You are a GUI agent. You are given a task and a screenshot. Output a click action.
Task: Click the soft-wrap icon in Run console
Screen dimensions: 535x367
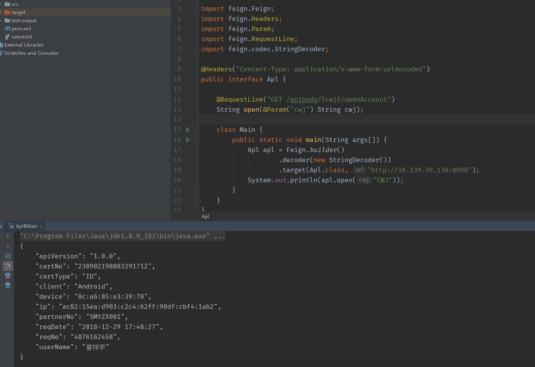8,256
